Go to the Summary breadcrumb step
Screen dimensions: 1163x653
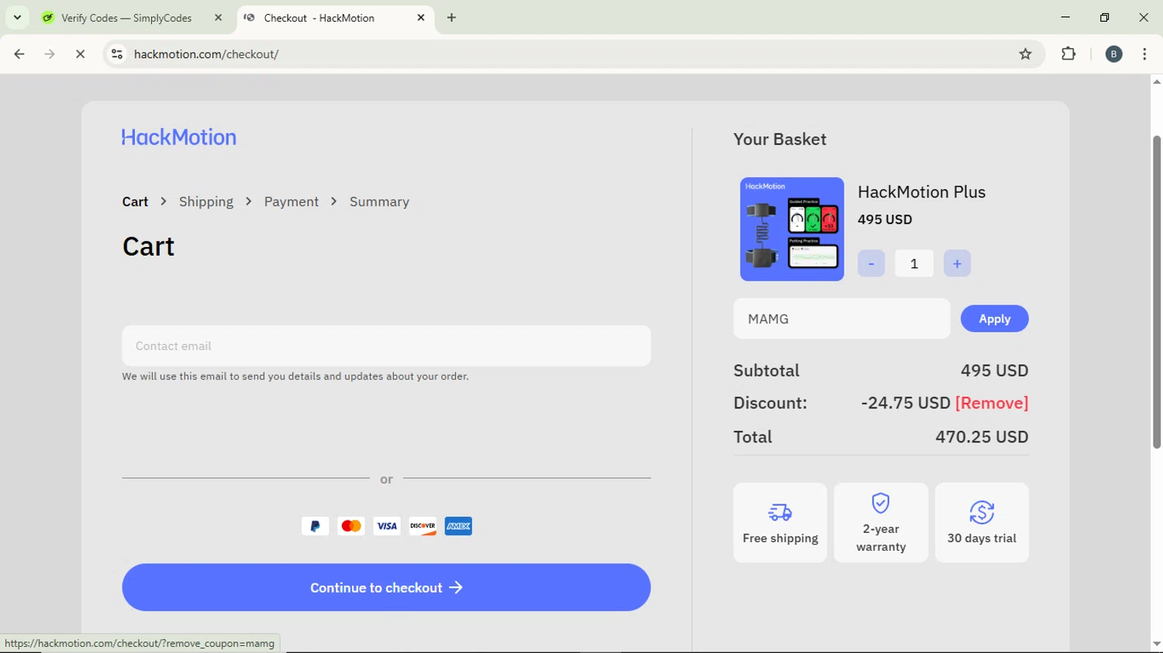(x=379, y=201)
